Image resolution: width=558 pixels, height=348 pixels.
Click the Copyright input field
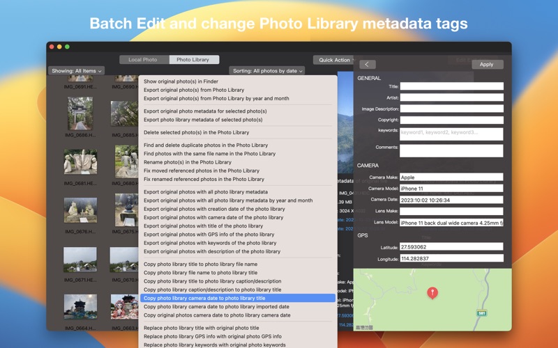click(451, 120)
